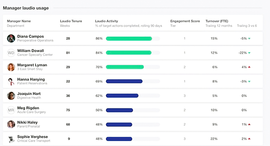Open Joaquin Hart's profile photo
This screenshot has height=146, width=270.
coord(11,96)
